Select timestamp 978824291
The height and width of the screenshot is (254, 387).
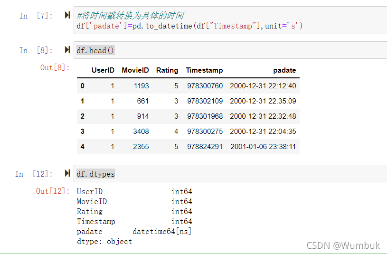point(205,147)
